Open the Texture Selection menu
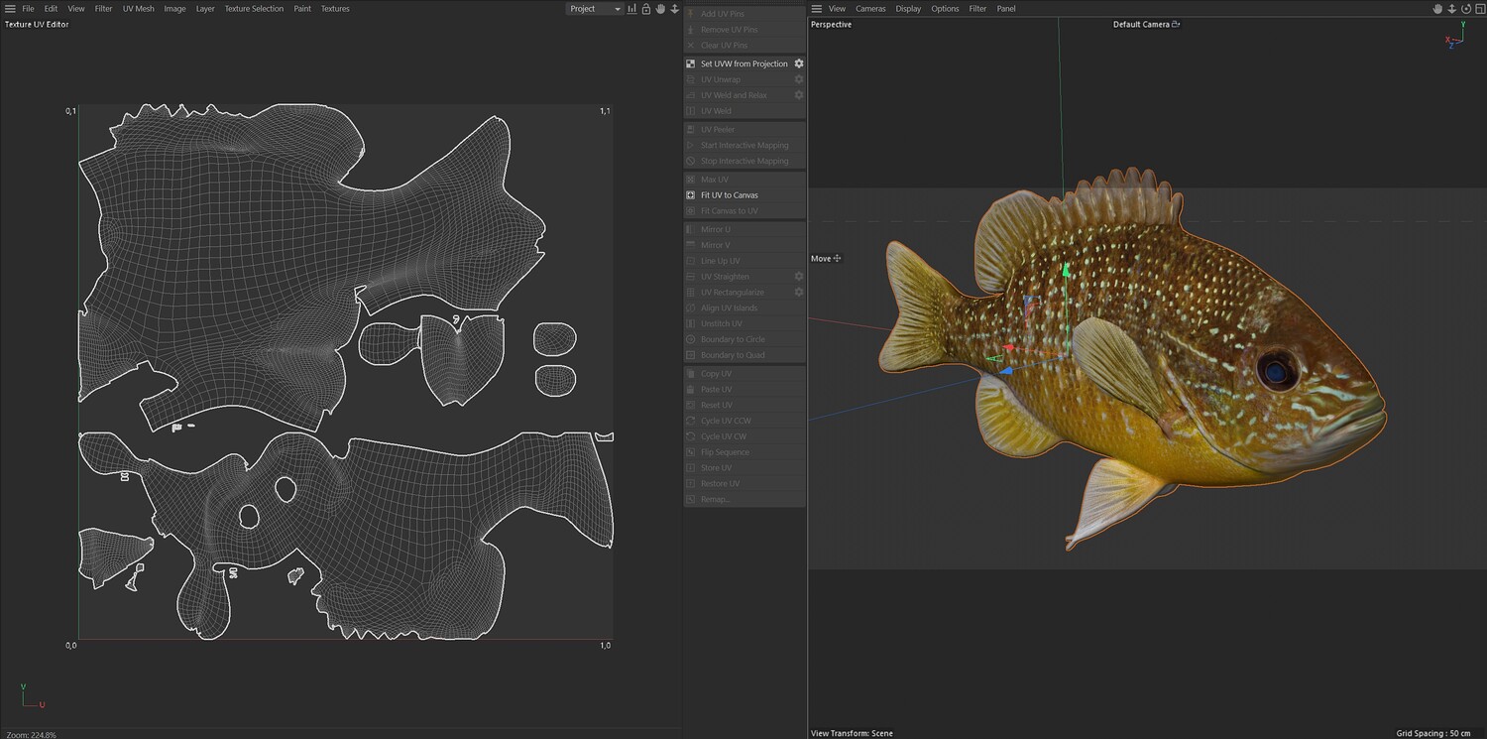1487x739 pixels. point(254,9)
